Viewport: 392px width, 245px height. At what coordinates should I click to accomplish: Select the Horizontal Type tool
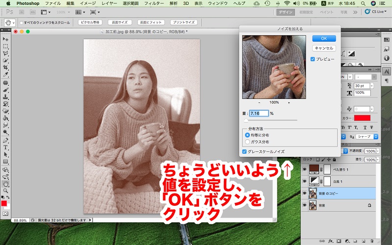pos(5,147)
